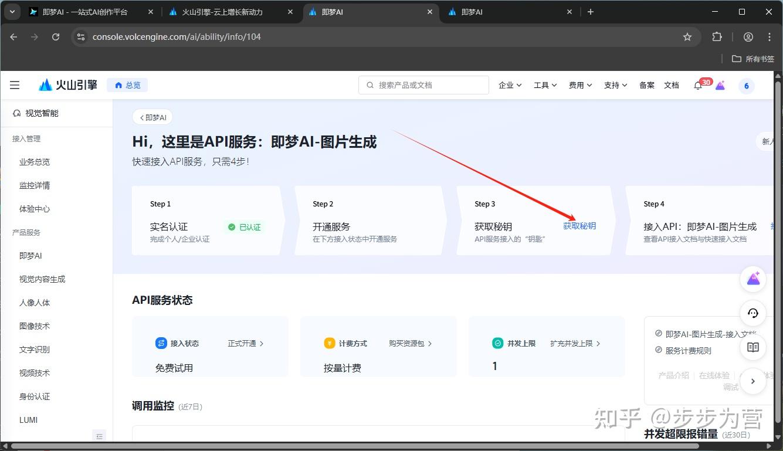
Task: Click the browser address bar URL
Action: (177, 37)
